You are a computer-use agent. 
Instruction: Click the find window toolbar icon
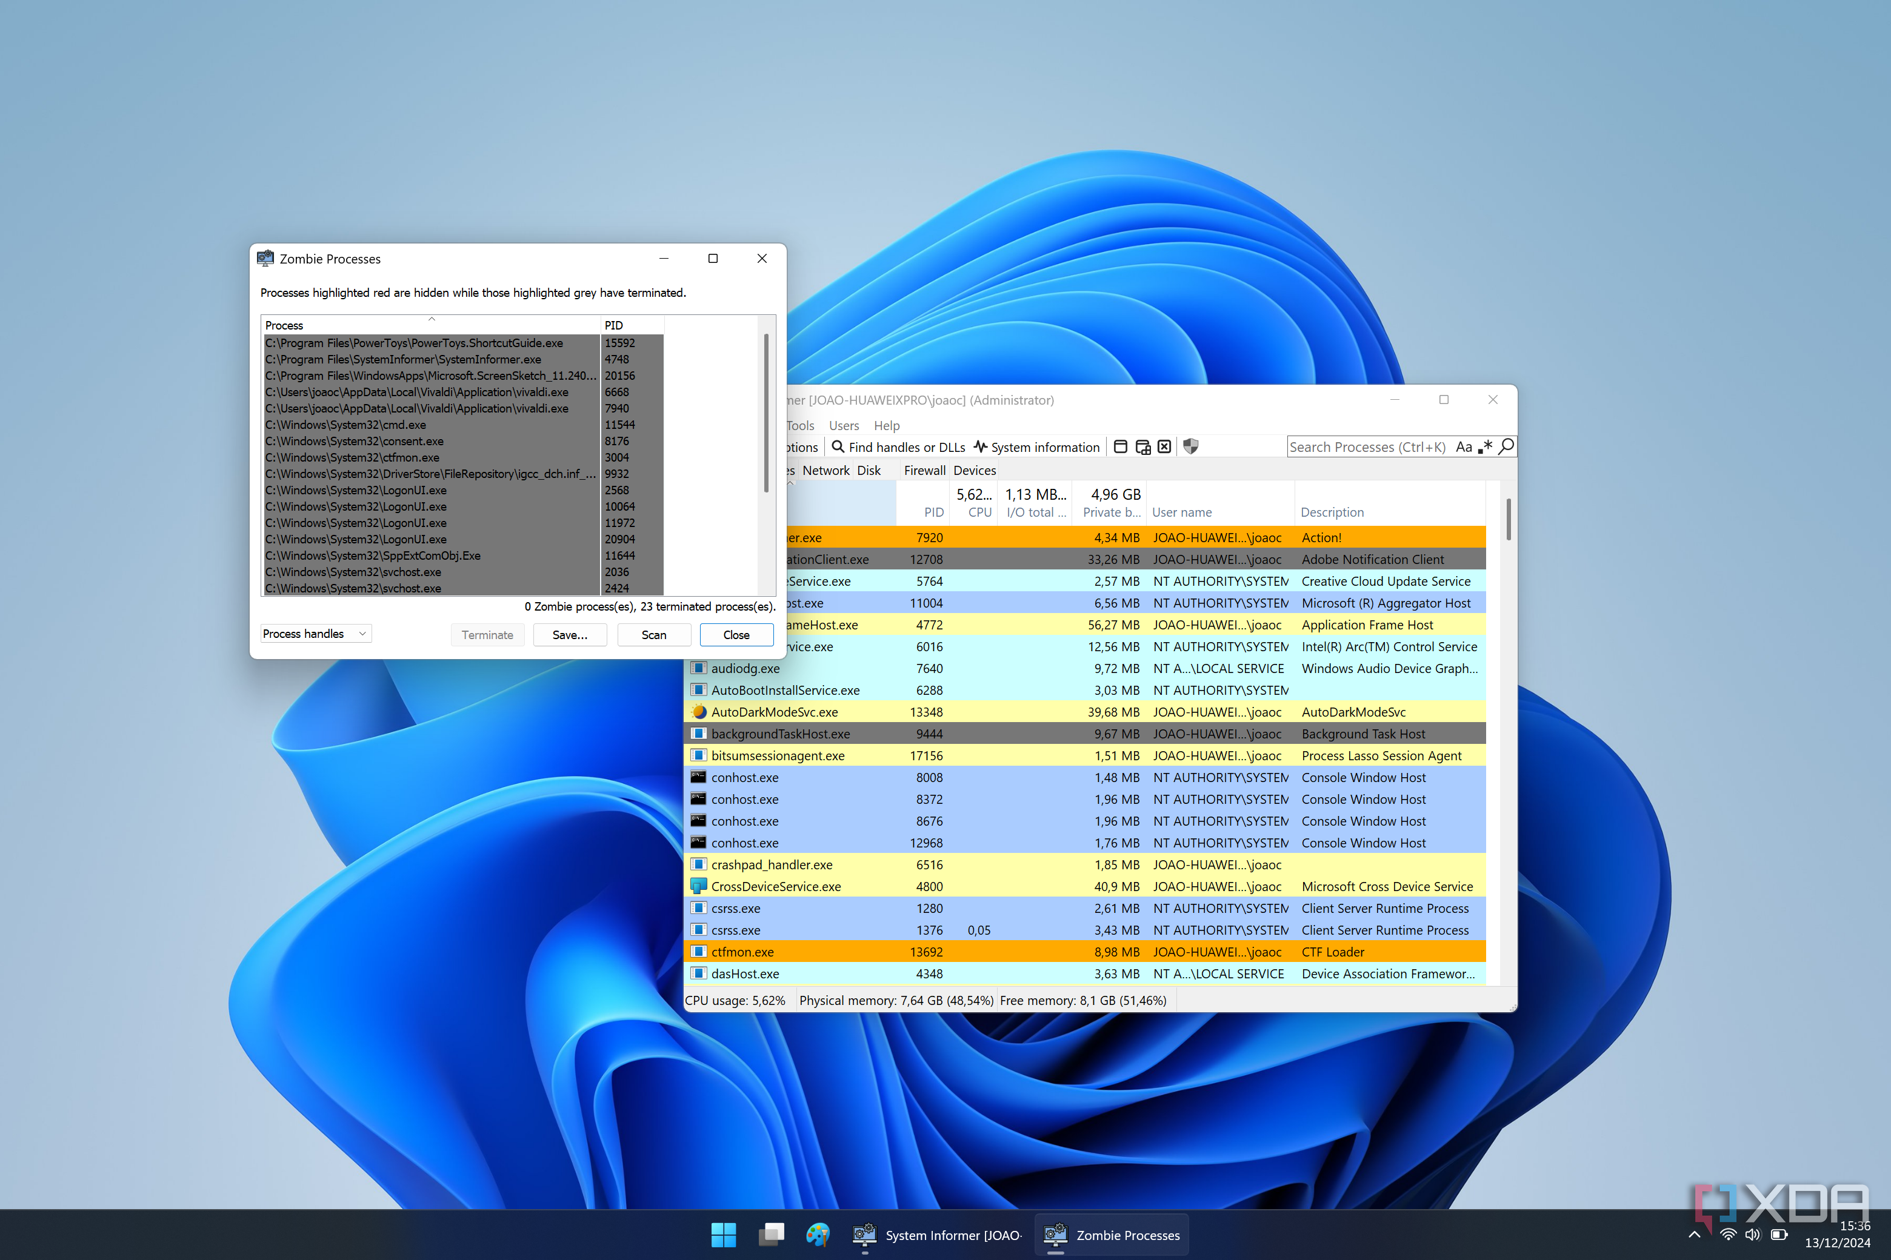1120,447
